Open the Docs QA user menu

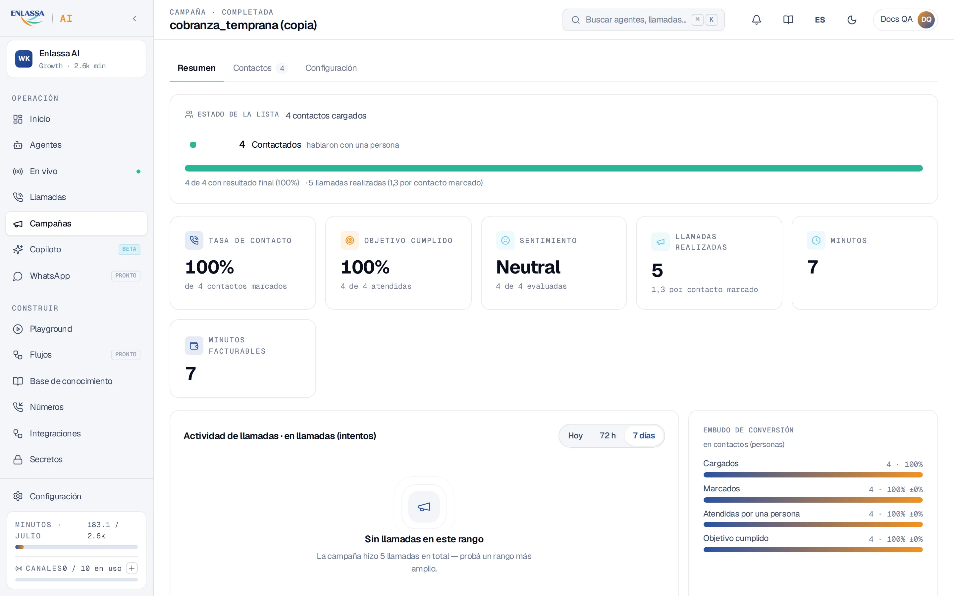[x=906, y=20]
